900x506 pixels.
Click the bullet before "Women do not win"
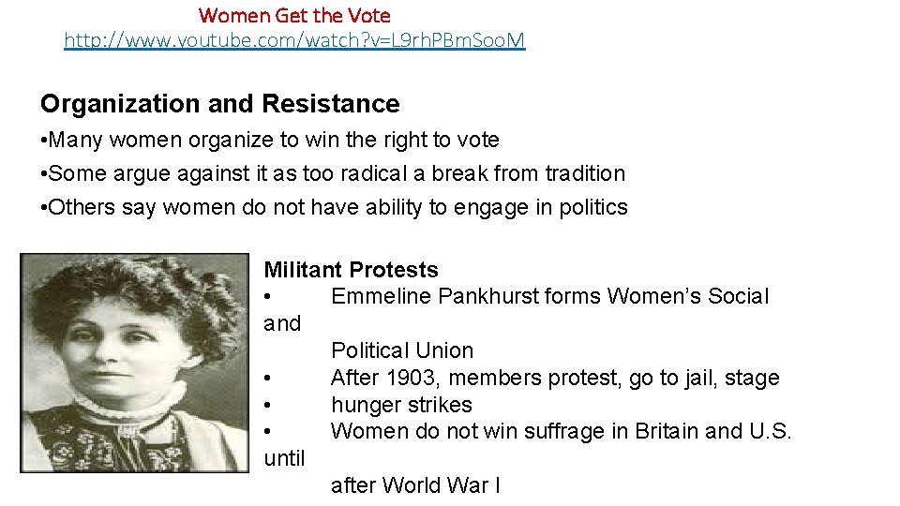point(268,431)
